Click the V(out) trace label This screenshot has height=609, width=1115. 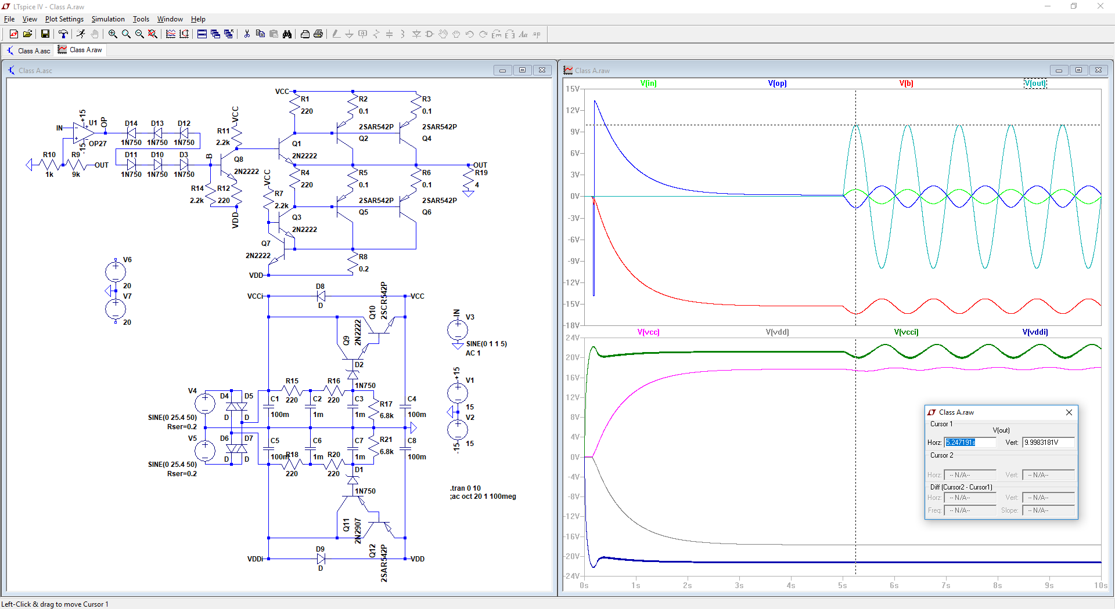tap(1035, 84)
